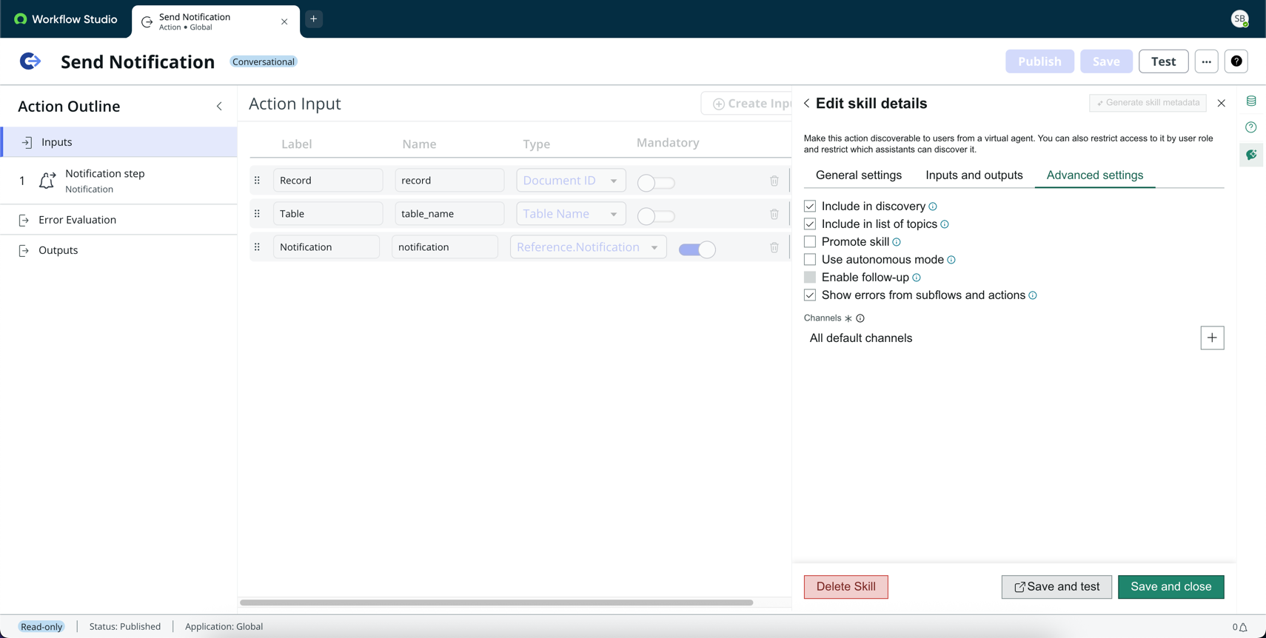Click the notifications bell in status bar
Viewport: 1266px width, 638px height.
[1243, 627]
